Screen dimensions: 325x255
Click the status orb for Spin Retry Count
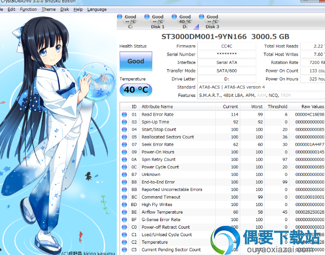[124, 159]
